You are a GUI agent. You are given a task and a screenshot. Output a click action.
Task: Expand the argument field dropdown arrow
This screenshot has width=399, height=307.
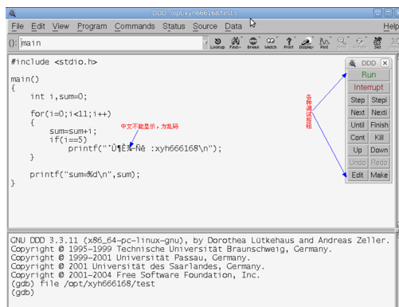205,43
